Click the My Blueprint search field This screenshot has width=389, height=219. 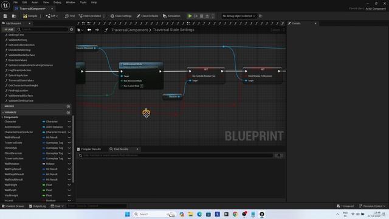click(x=43, y=29)
